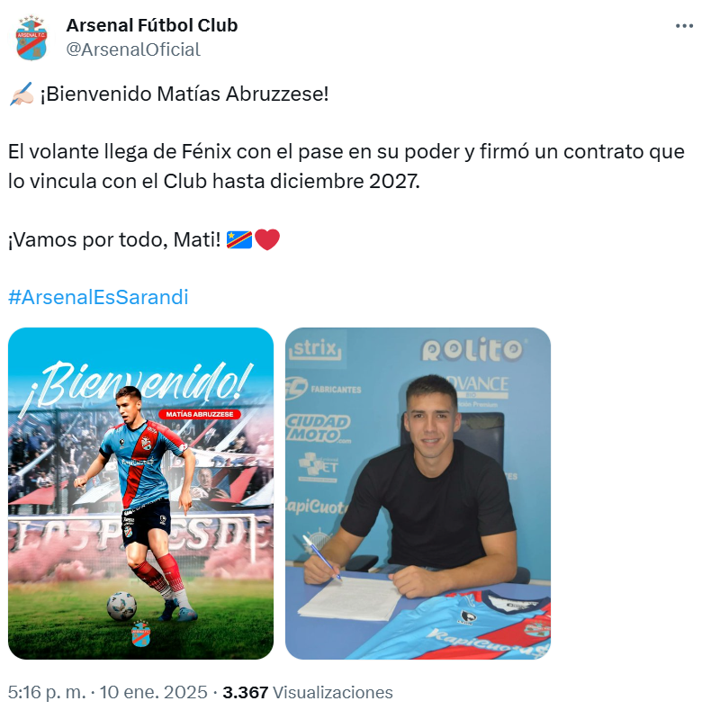Click the Arsenal crest in Bienvenido poster
The height and width of the screenshot is (719, 702).
pyautogui.click(x=139, y=634)
